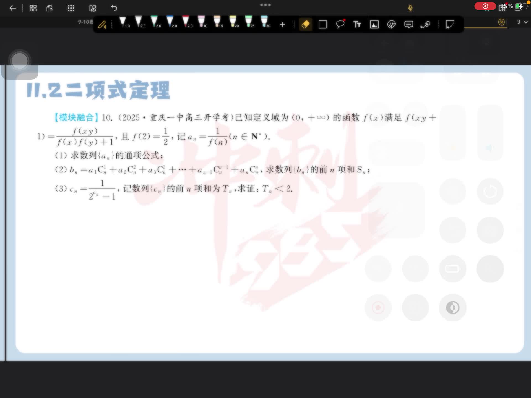This screenshot has width=531, height=398.
Task: Select the eraser tool
Action: pos(306,25)
